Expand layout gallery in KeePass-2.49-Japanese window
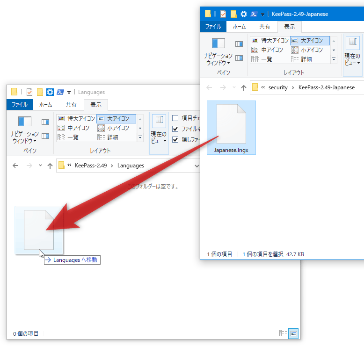This screenshot has height=346, width=364. 334,59
